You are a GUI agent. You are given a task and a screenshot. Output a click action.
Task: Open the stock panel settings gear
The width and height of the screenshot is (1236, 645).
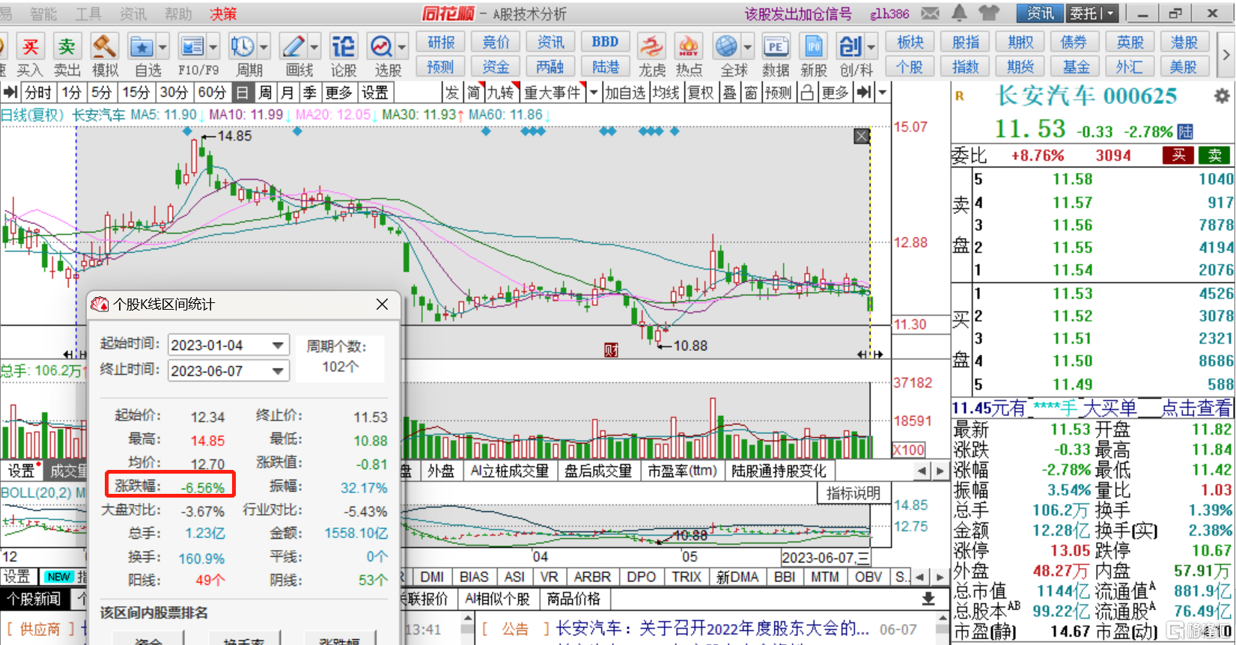[1222, 96]
